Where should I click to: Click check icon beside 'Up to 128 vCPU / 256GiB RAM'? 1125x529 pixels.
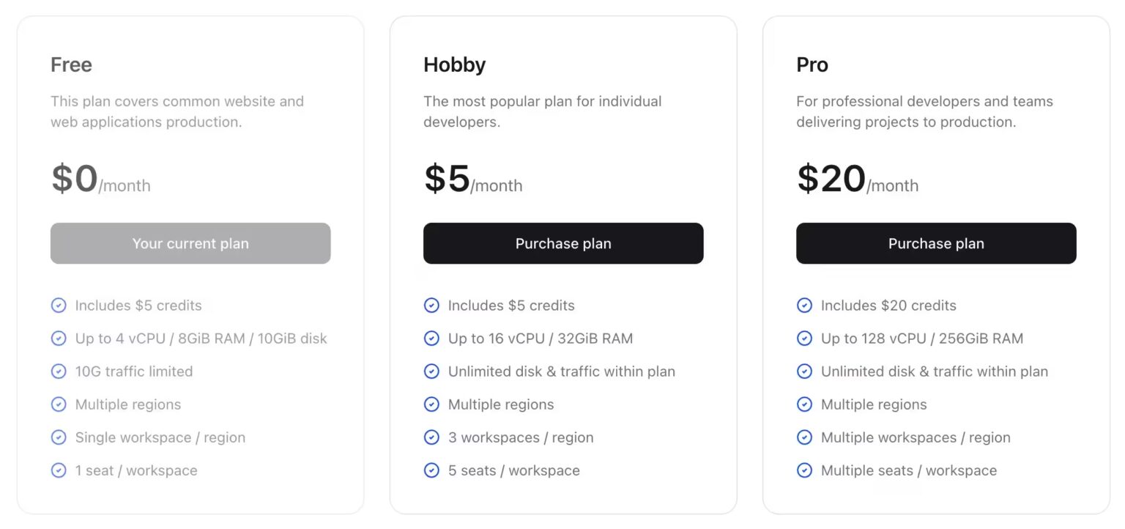point(804,339)
